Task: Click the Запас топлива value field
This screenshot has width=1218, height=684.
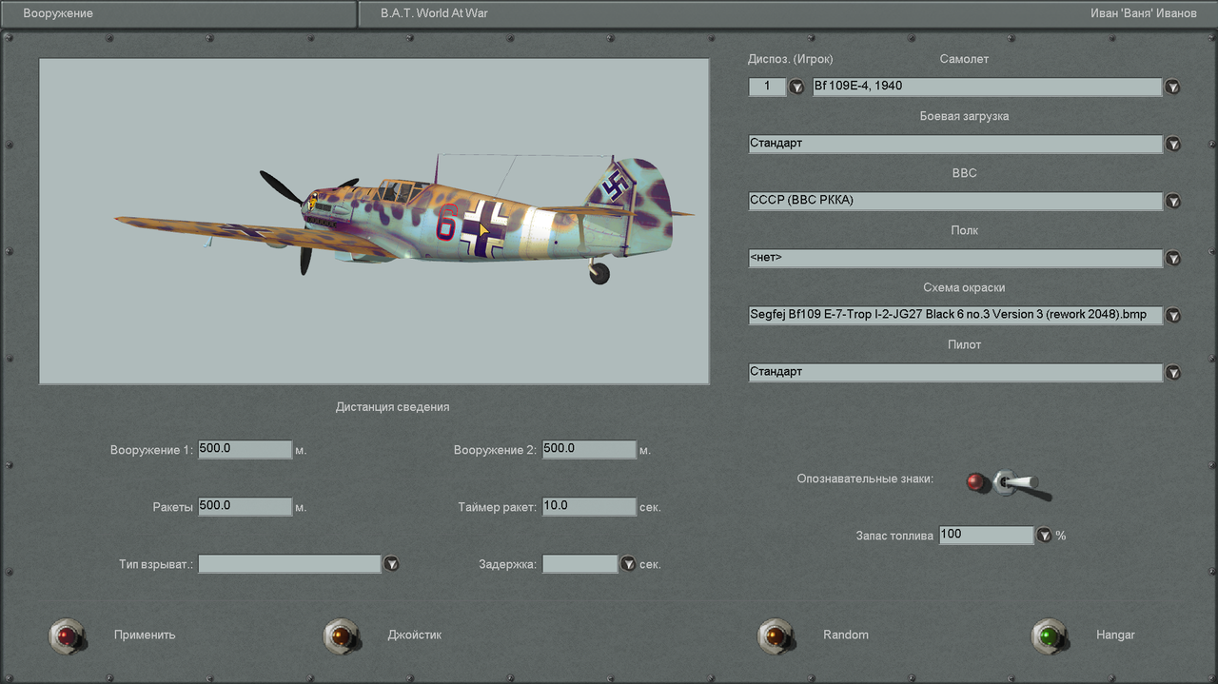Action: [x=986, y=535]
